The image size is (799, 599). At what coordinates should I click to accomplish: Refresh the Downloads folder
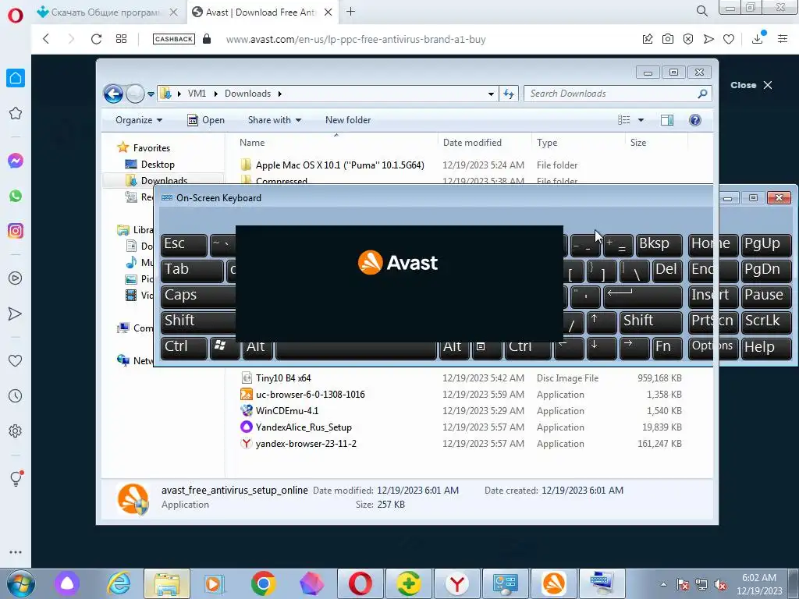(x=509, y=94)
